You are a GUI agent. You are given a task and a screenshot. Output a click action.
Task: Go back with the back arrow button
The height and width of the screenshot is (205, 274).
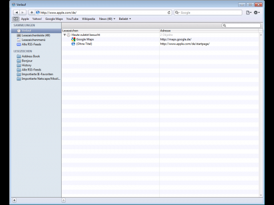[17, 13]
